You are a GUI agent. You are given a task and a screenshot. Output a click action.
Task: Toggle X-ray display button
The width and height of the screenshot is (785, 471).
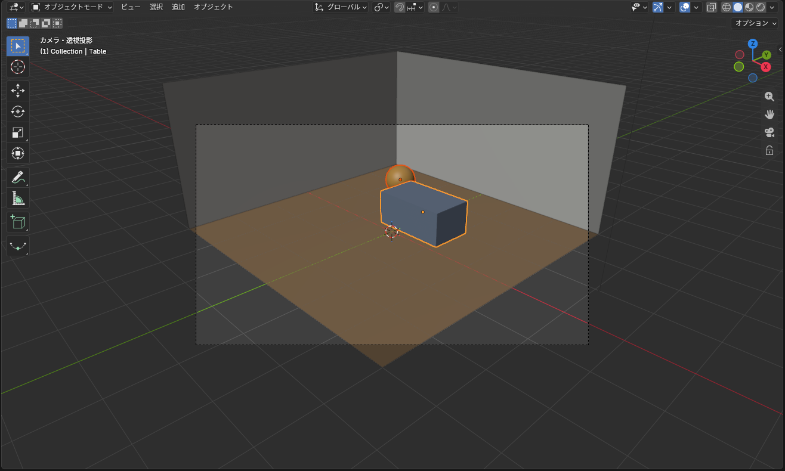(x=712, y=7)
